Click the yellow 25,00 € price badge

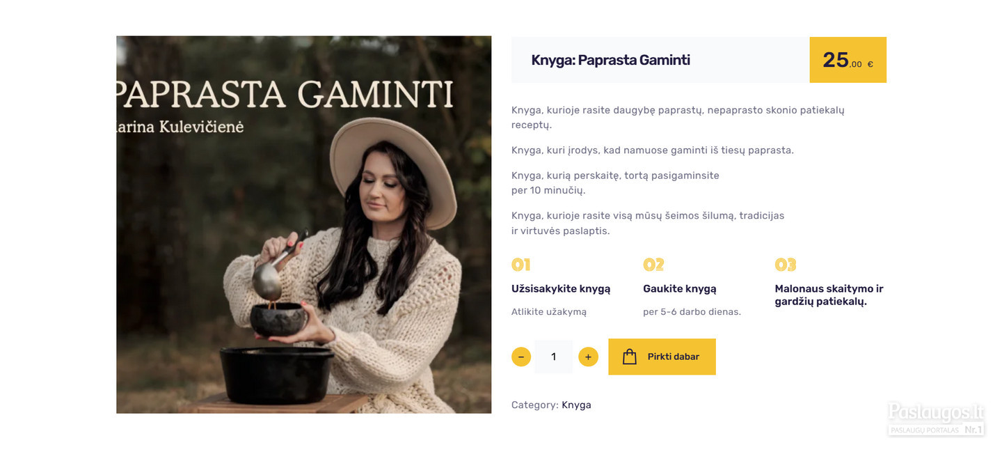click(848, 60)
